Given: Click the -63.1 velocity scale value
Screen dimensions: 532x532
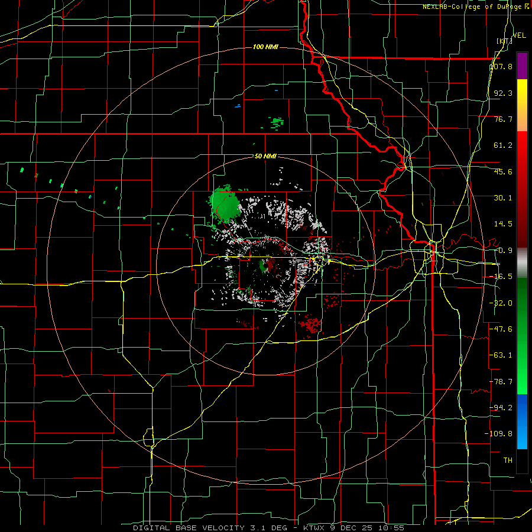Looking at the screenshot, I should click(x=501, y=355).
